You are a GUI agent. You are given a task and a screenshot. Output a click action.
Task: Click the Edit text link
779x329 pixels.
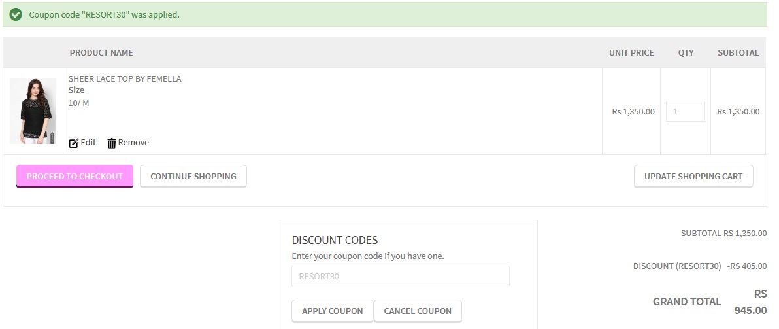tap(88, 142)
